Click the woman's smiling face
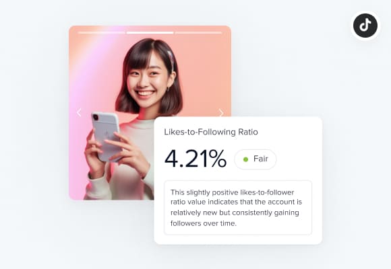Image resolution: width=391 pixels, height=269 pixels. [146, 79]
